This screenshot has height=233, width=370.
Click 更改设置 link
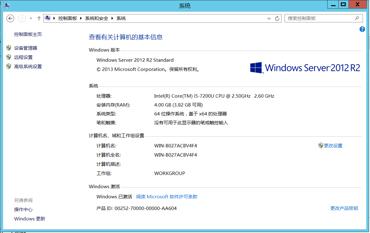333,146
